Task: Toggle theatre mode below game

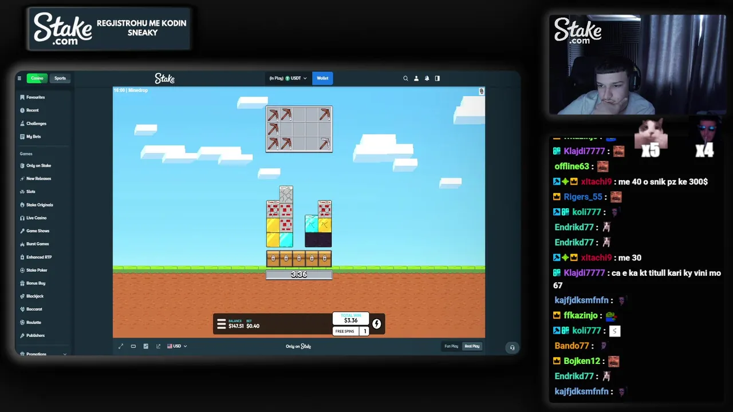Action: pyautogui.click(x=133, y=346)
